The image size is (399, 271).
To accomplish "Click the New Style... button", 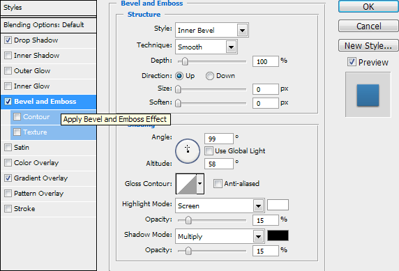I will tap(368, 46).
